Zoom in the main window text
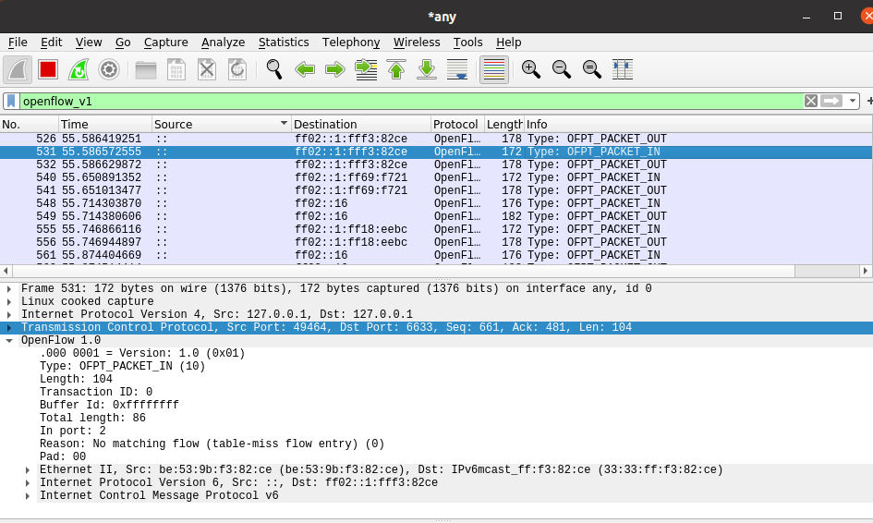873x523 pixels. [x=530, y=69]
